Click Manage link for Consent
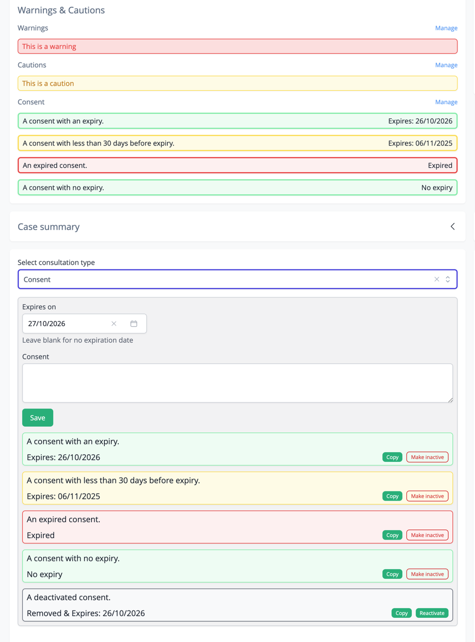The width and height of the screenshot is (475, 642). click(x=446, y=102)
